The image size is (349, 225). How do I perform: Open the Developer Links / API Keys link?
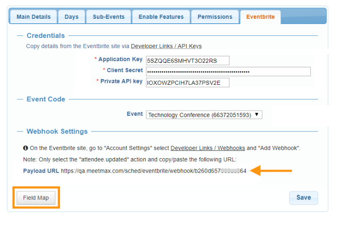point(166,46)
